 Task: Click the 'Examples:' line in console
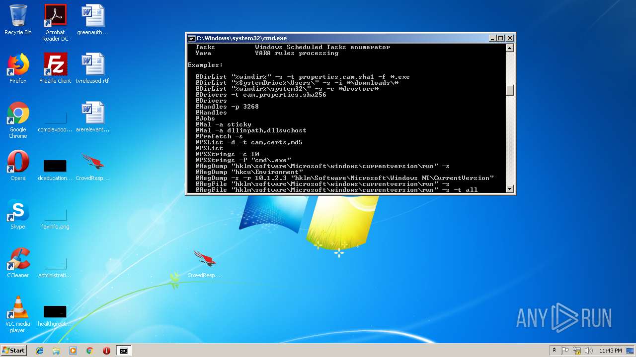tap(205, 65)
